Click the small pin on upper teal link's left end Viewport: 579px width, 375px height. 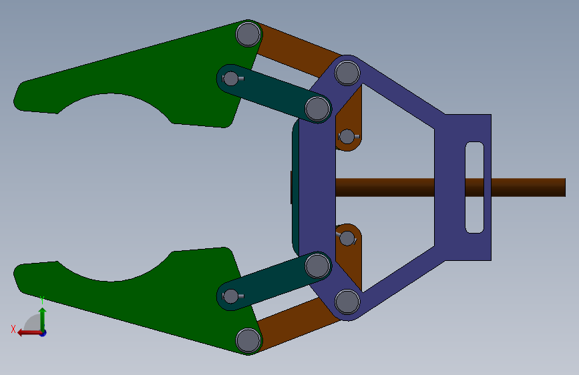[231, 79]
